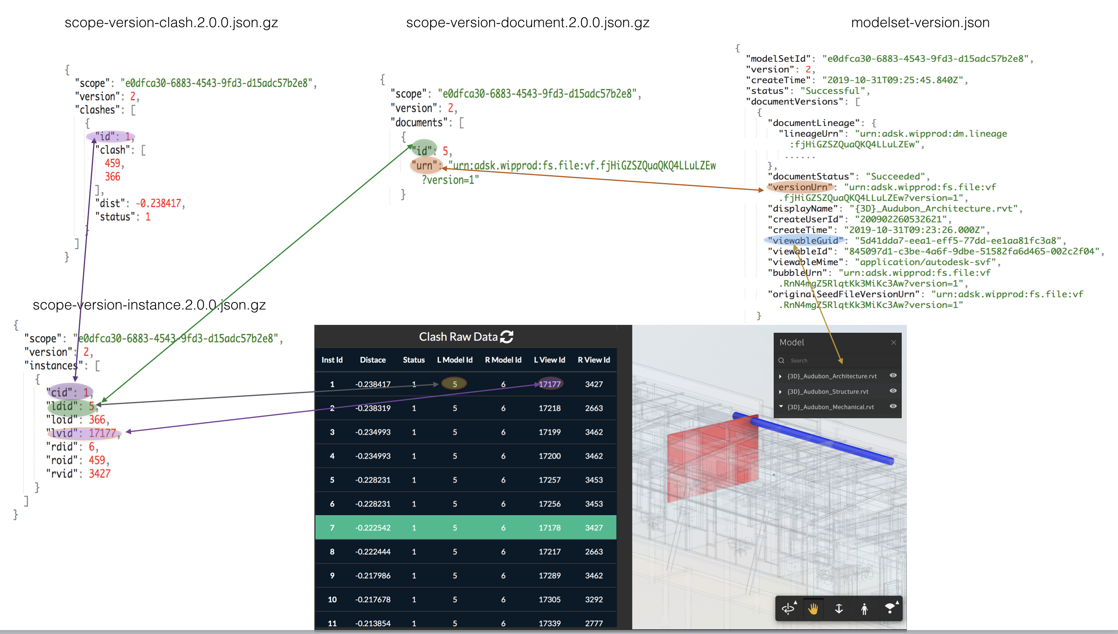Refresh the Clash Raw Data table
This screenshot has width=1118, height=634.
(x=507, y=337)
